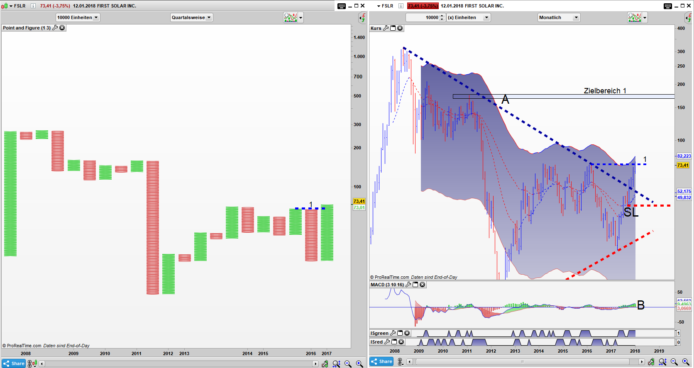This screenshot has height=368, width=694.
Task: Open Point and Figure indicator settings wrench
Action: click(x=55, y=28)
